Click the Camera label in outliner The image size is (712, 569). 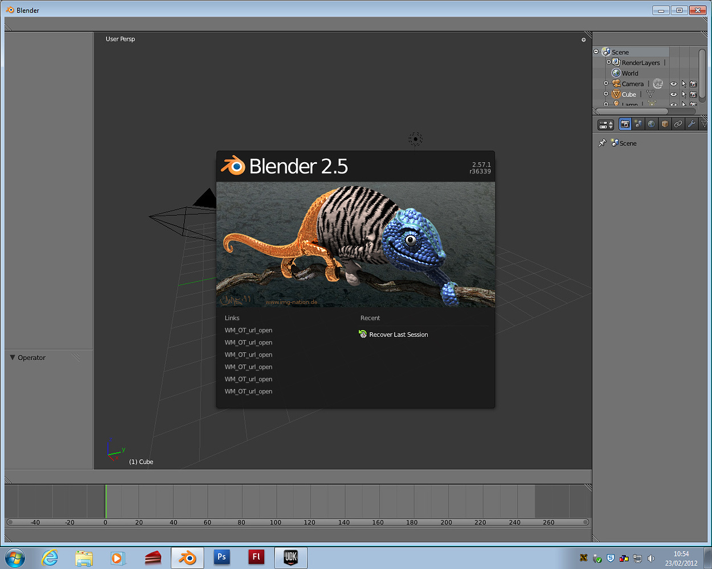pyautogui.click(x=633, y=84)
